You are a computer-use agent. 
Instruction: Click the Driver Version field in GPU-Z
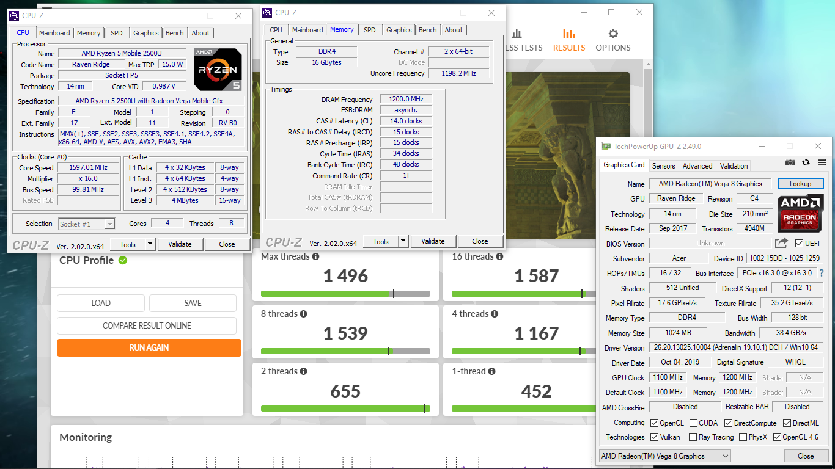(x=736, y=348)
